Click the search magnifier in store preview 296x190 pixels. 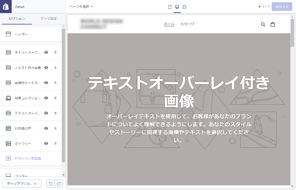[x=263, y=24]
